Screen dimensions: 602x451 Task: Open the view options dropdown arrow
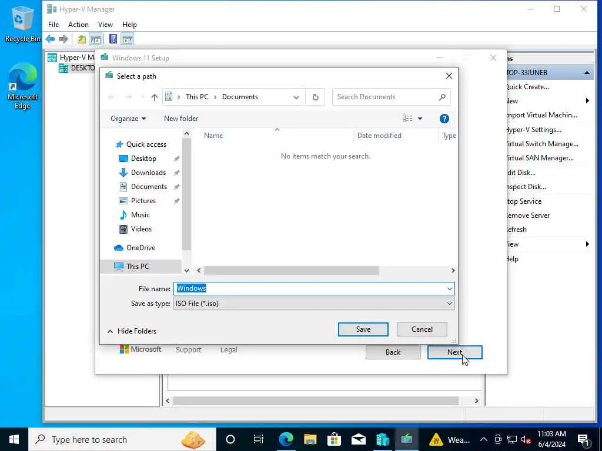click(x=420, y=119)
